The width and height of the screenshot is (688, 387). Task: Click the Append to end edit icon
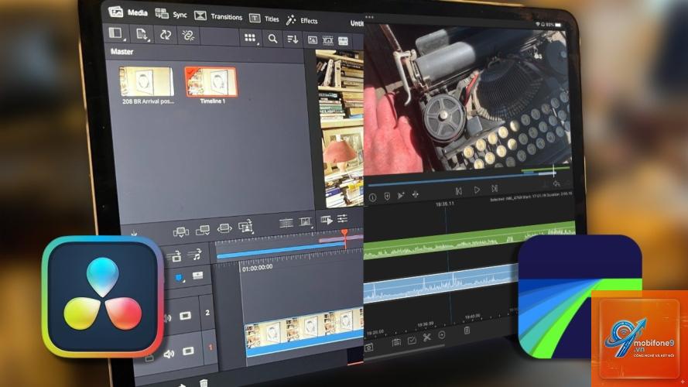(203, 230)
